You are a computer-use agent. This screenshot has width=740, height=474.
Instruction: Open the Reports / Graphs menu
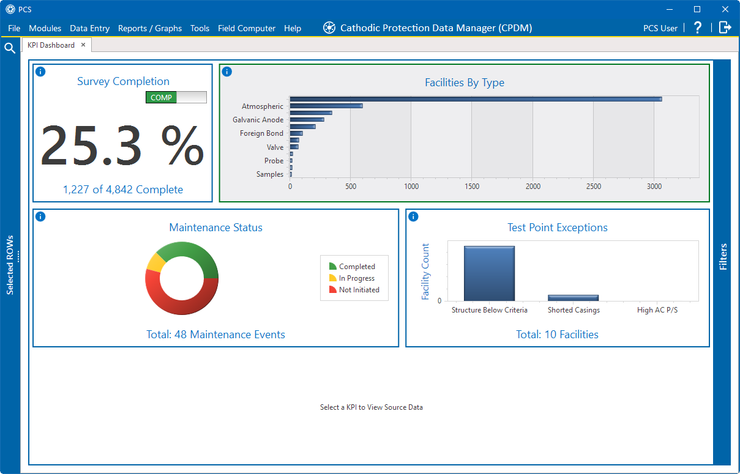point(150,28)
